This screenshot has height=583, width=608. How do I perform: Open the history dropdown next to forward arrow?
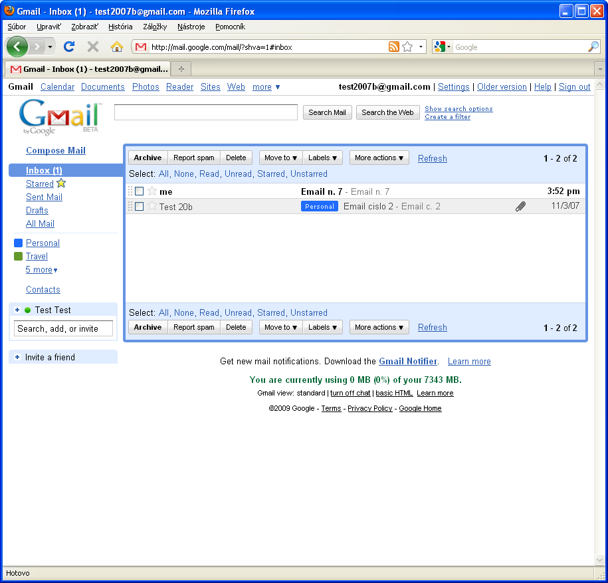point(50,47)
